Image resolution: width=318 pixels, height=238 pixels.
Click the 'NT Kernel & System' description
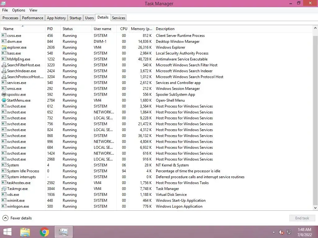(172, 165)
